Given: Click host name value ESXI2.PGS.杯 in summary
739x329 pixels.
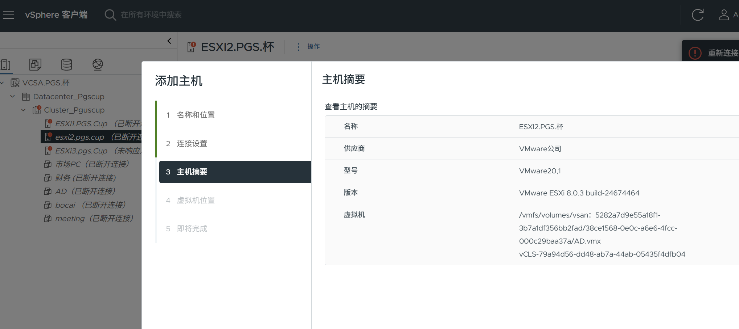Looking at the screenshot, I should pos(541,127).
